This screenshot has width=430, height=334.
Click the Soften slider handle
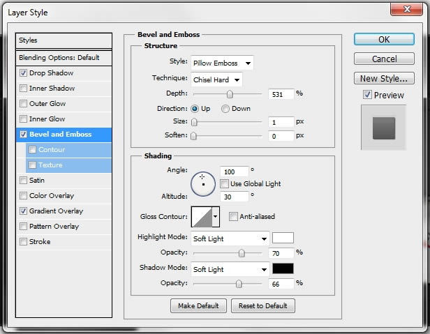pos(193,136)
